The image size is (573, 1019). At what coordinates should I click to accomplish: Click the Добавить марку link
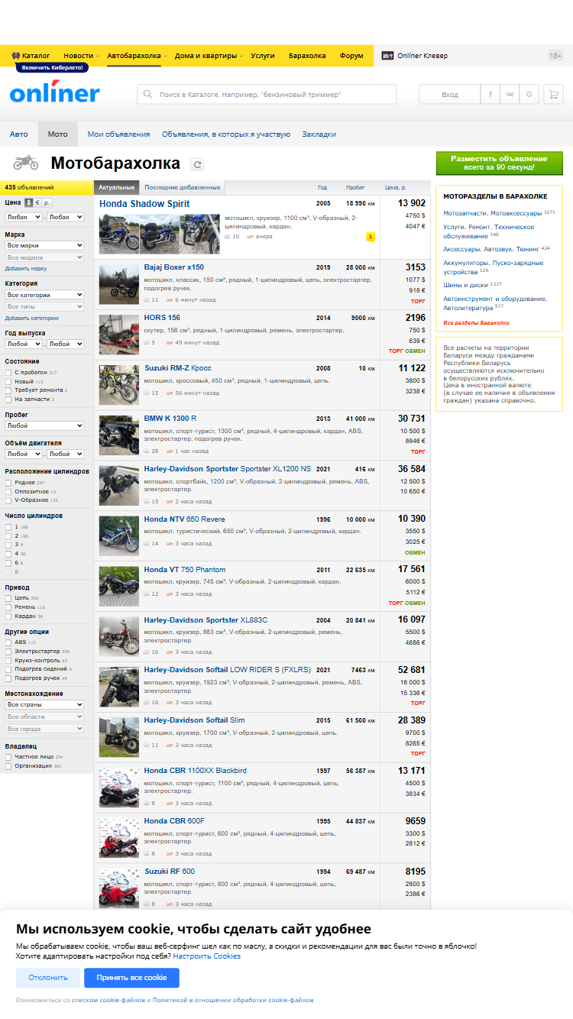click(26, 268)
